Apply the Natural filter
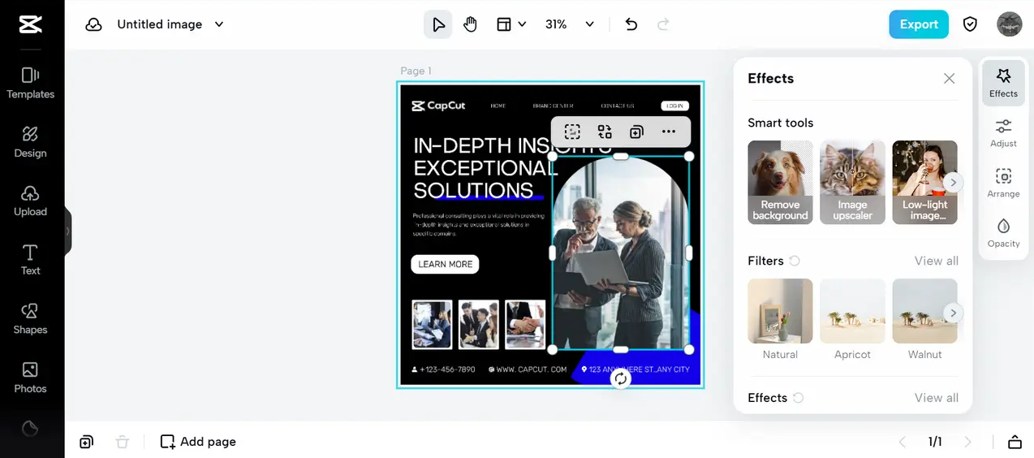 pyautogui.click(x=780, y=319)
